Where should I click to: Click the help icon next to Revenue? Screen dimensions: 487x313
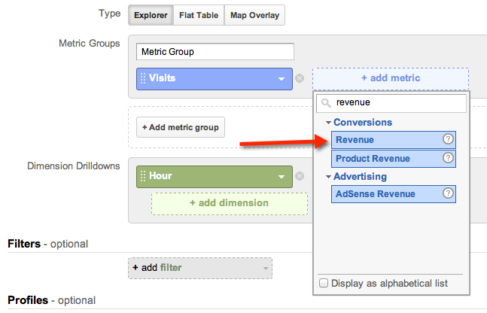pyautogui.click(x=448, y=140)
